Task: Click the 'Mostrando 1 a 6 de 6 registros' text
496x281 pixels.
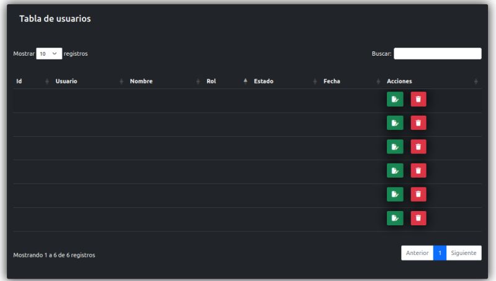Action: click(54, 255)
